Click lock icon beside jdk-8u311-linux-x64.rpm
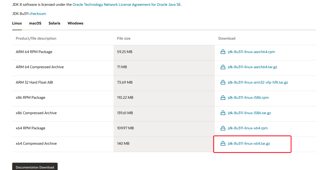Screen dimensions: 326x170 [x=223, y=128]
